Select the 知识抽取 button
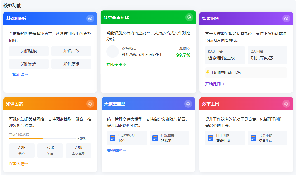The height and width of the screenshot is (178, 297). tap(71, 51)
